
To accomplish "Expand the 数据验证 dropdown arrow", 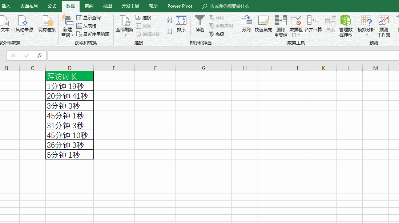I will pos(299,35).
